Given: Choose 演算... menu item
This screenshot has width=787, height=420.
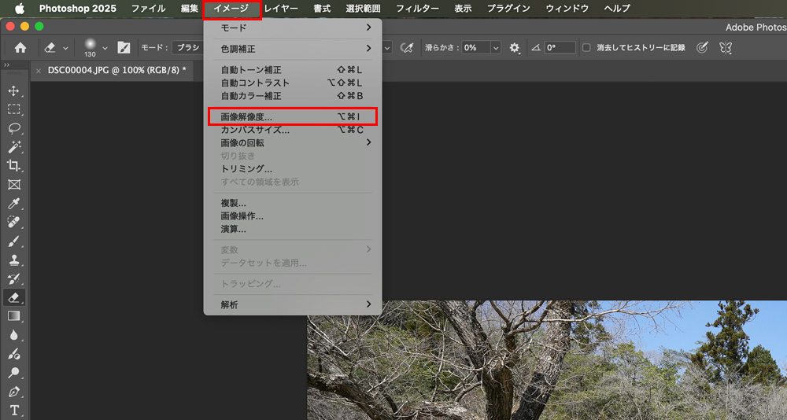Looking at the screenshot, I should pos(293,230).
